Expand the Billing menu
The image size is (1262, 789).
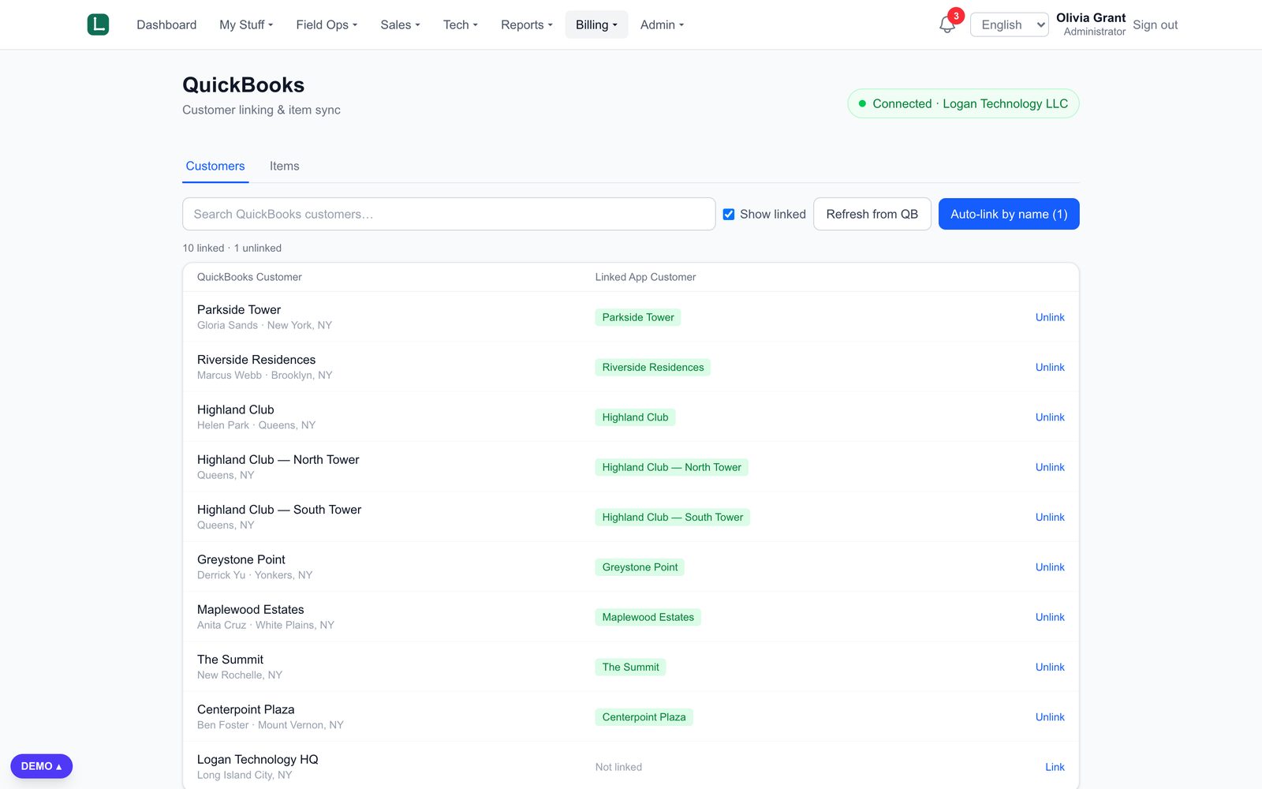click(x=596, y=24)
